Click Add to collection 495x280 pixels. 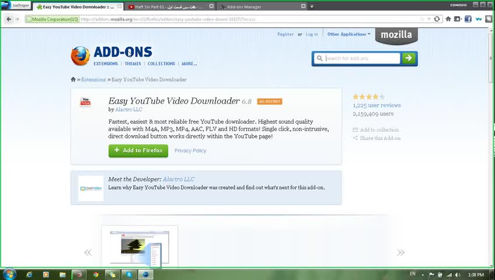376,129
